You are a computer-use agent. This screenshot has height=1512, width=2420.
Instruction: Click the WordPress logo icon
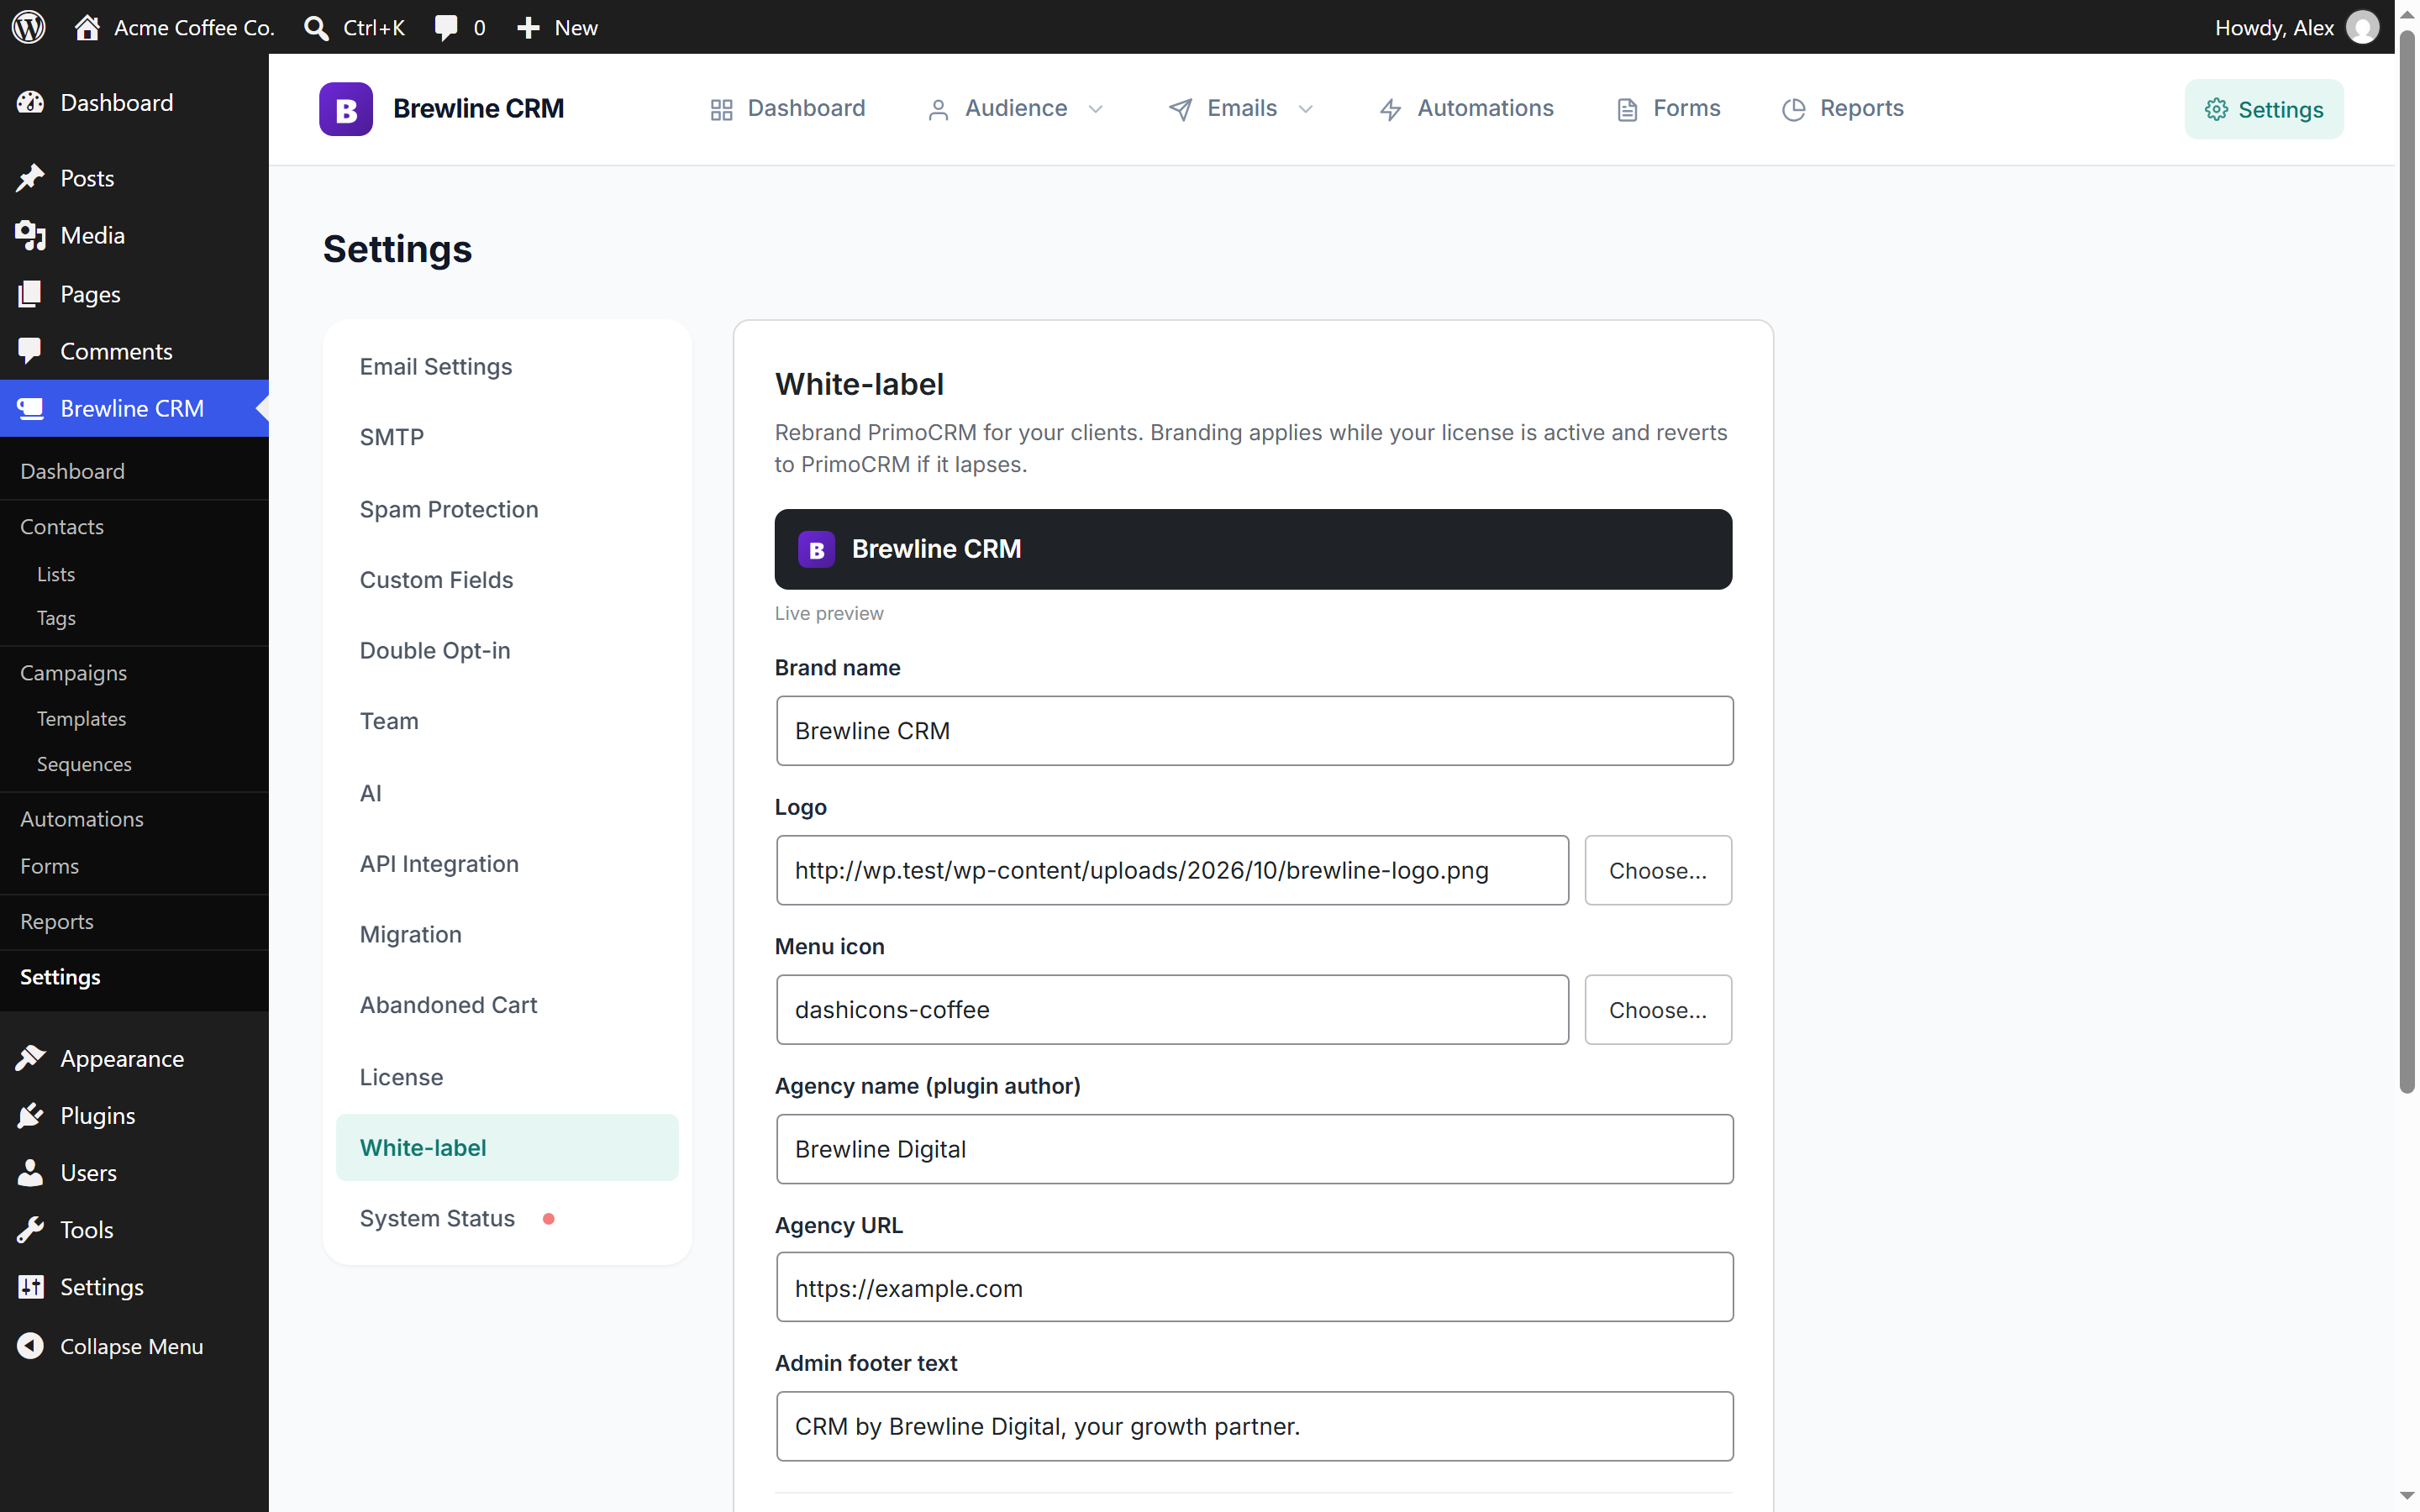click(29, 27)
